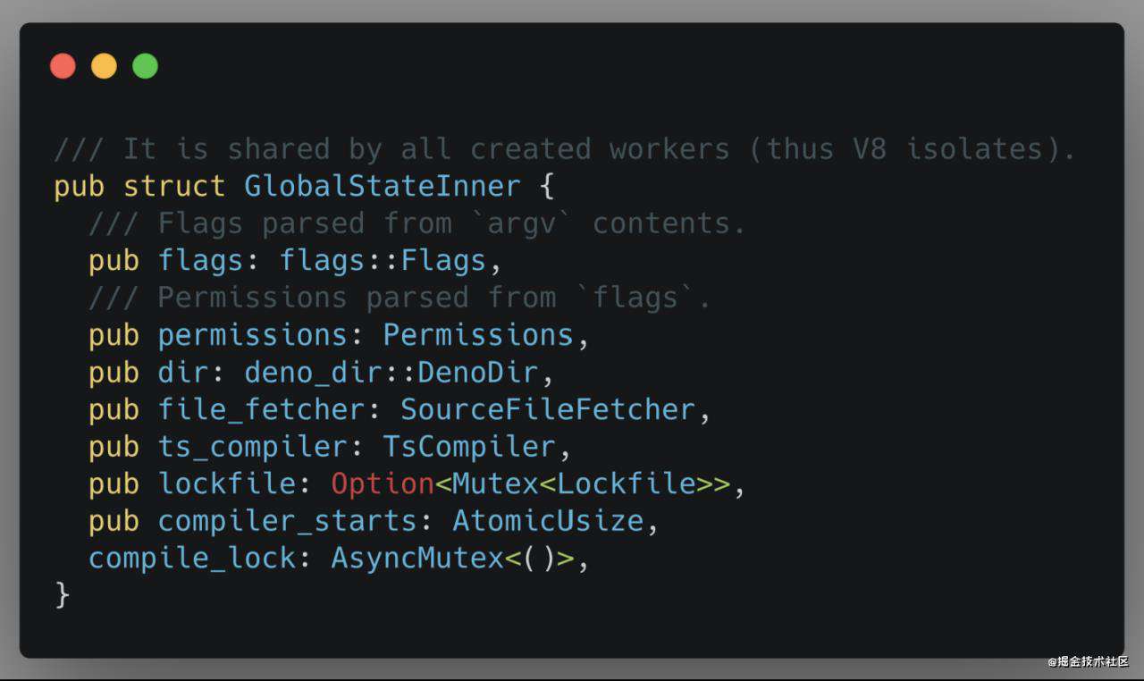Click the green maximize window dot

point(145,66)
